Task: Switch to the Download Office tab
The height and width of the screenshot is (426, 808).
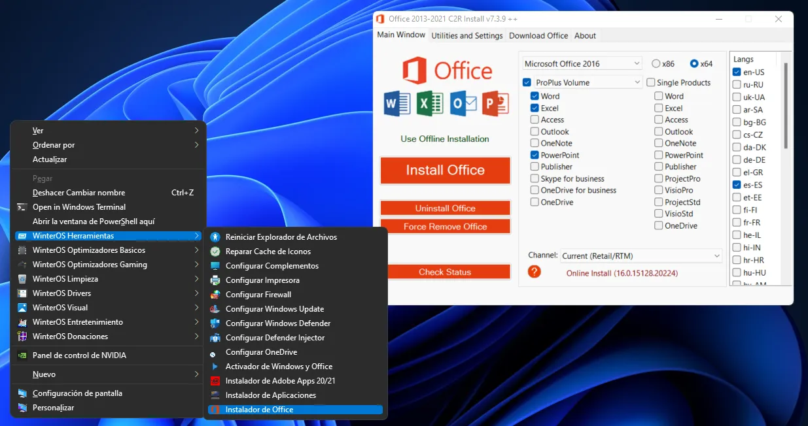Action: (538, 35)
